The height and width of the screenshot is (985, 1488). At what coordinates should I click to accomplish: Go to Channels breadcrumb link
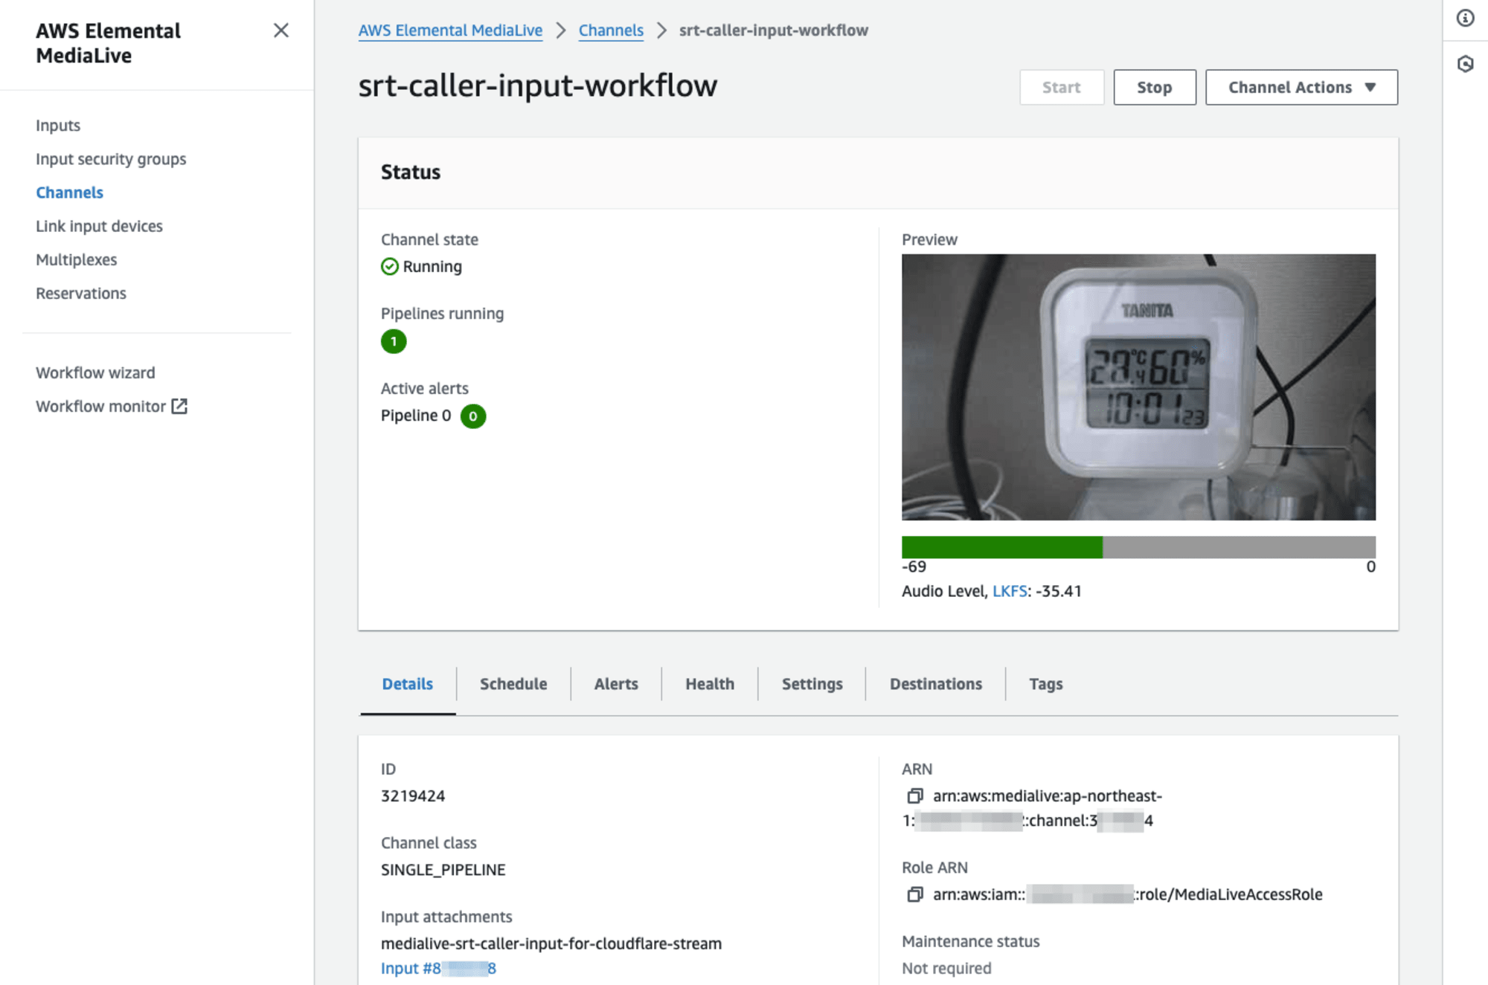(611, 30)
